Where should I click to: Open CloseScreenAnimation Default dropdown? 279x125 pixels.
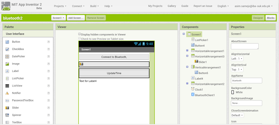[237, 115]
